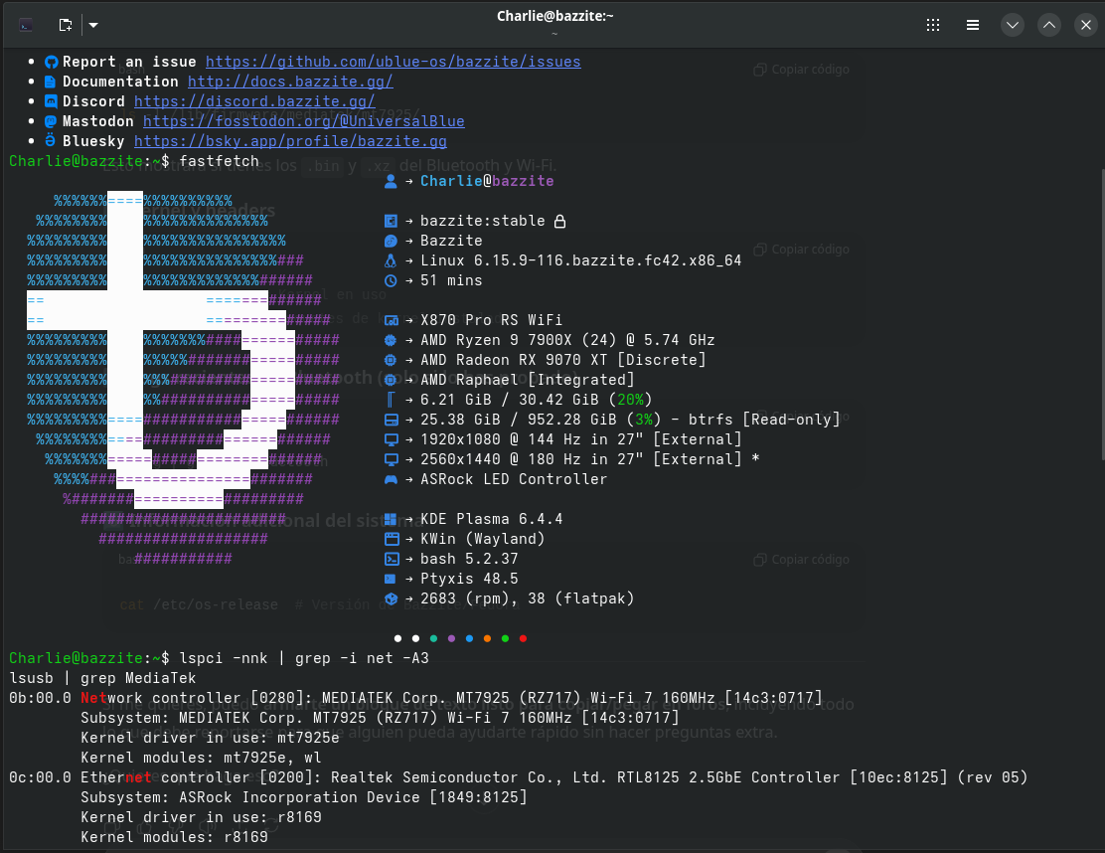This screenshot has height=853, width=1105.
Task: Click the text 'Linux 6.15.9-116.bazzite.fc42.x86_64'
Action: 580,260
